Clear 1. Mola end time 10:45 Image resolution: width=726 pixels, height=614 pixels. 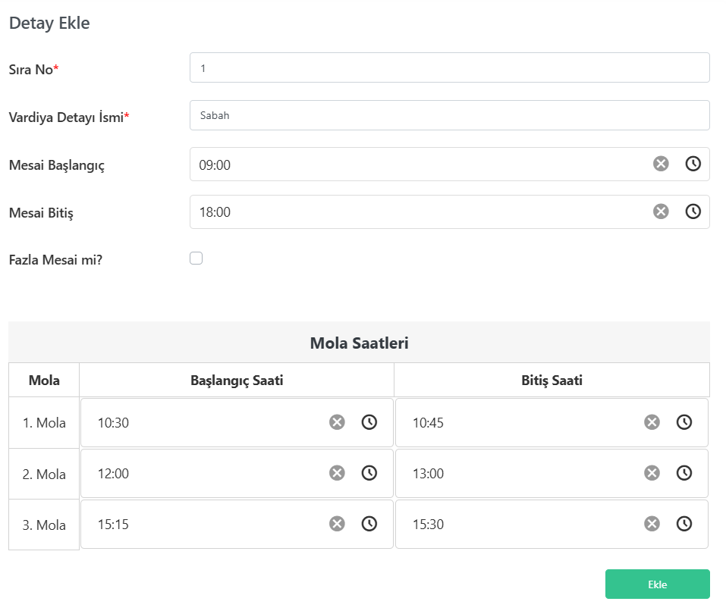click(652, 422)
